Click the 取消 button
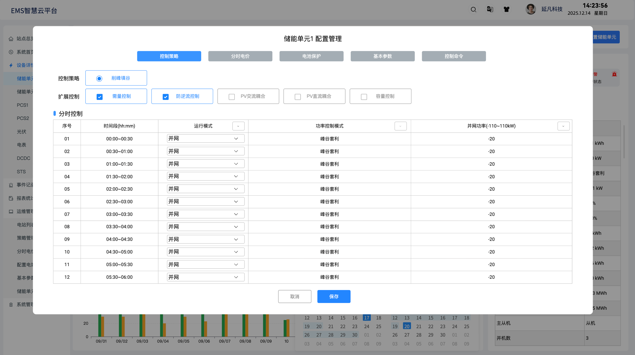Screen dimensions: 635x355 coord(294,296)
